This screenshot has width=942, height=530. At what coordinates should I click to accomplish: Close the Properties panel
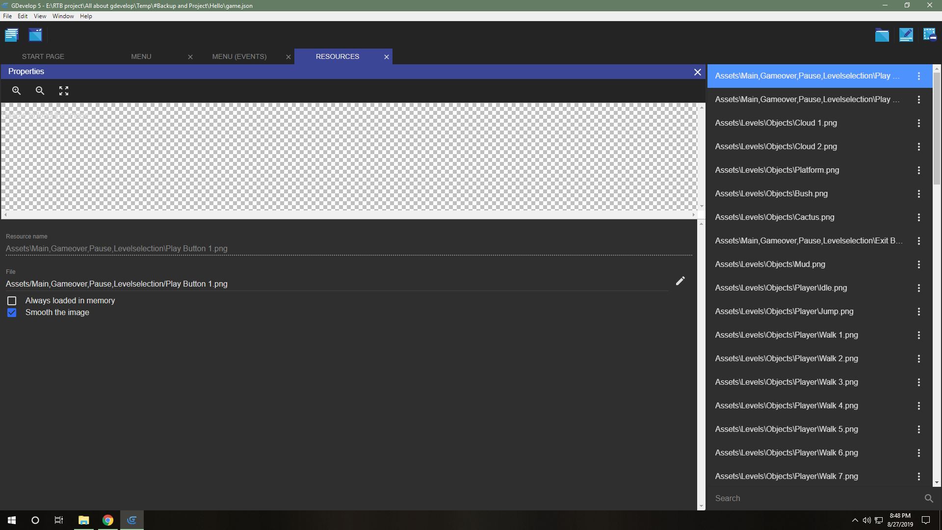[x=697, y=72]
